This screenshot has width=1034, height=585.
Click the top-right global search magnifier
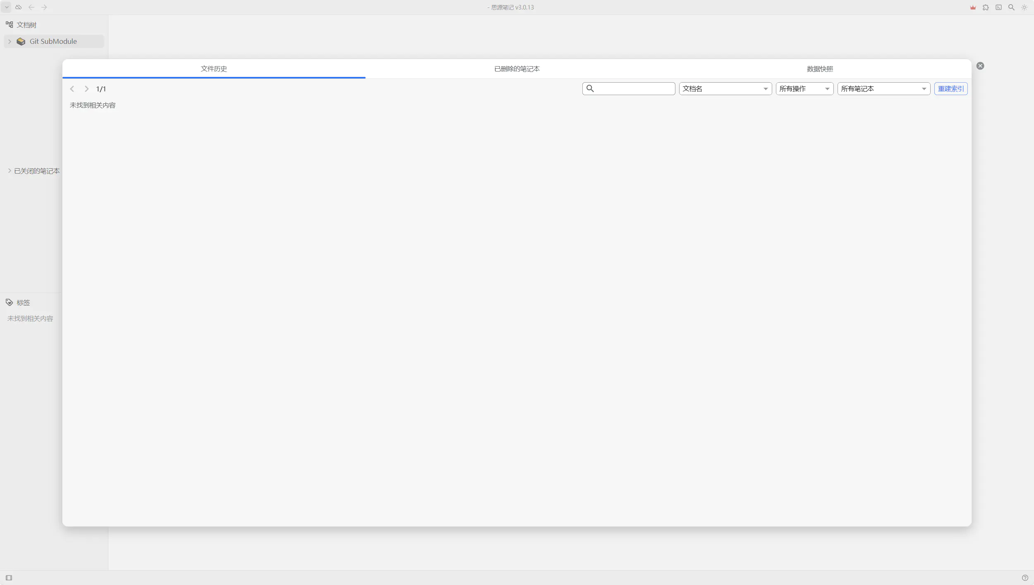pos(1011,7)
